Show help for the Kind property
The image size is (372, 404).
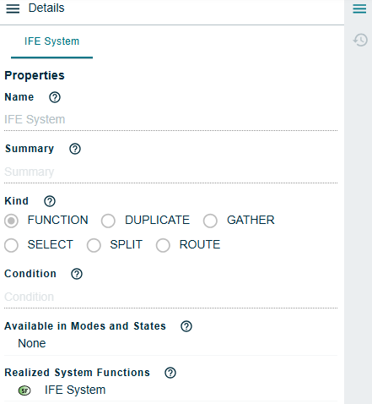50,201
